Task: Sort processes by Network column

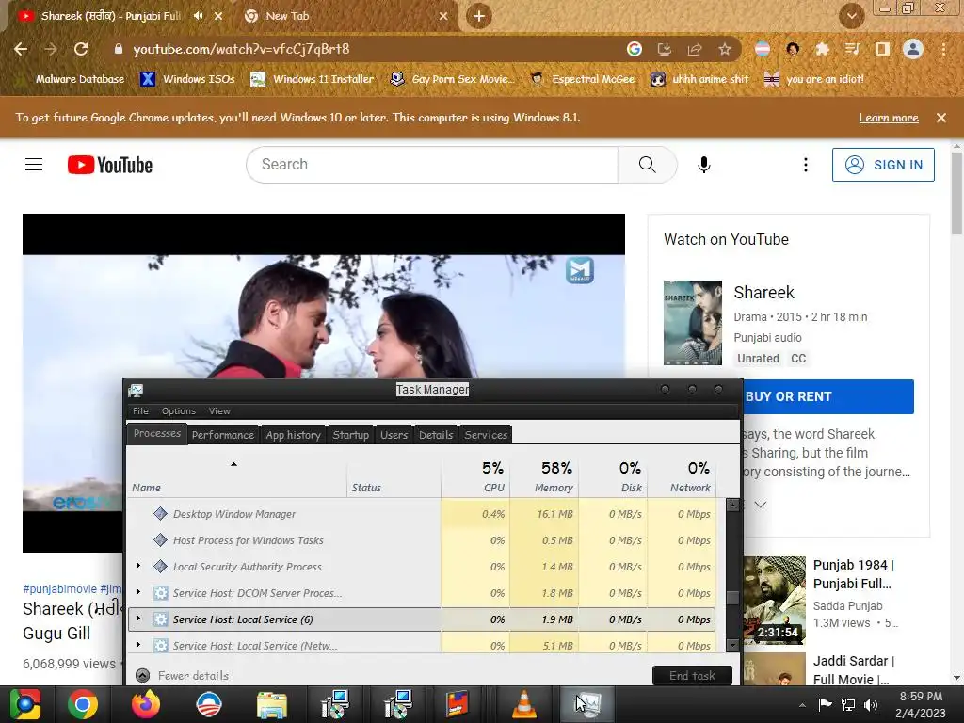Action: pos(681,476)
